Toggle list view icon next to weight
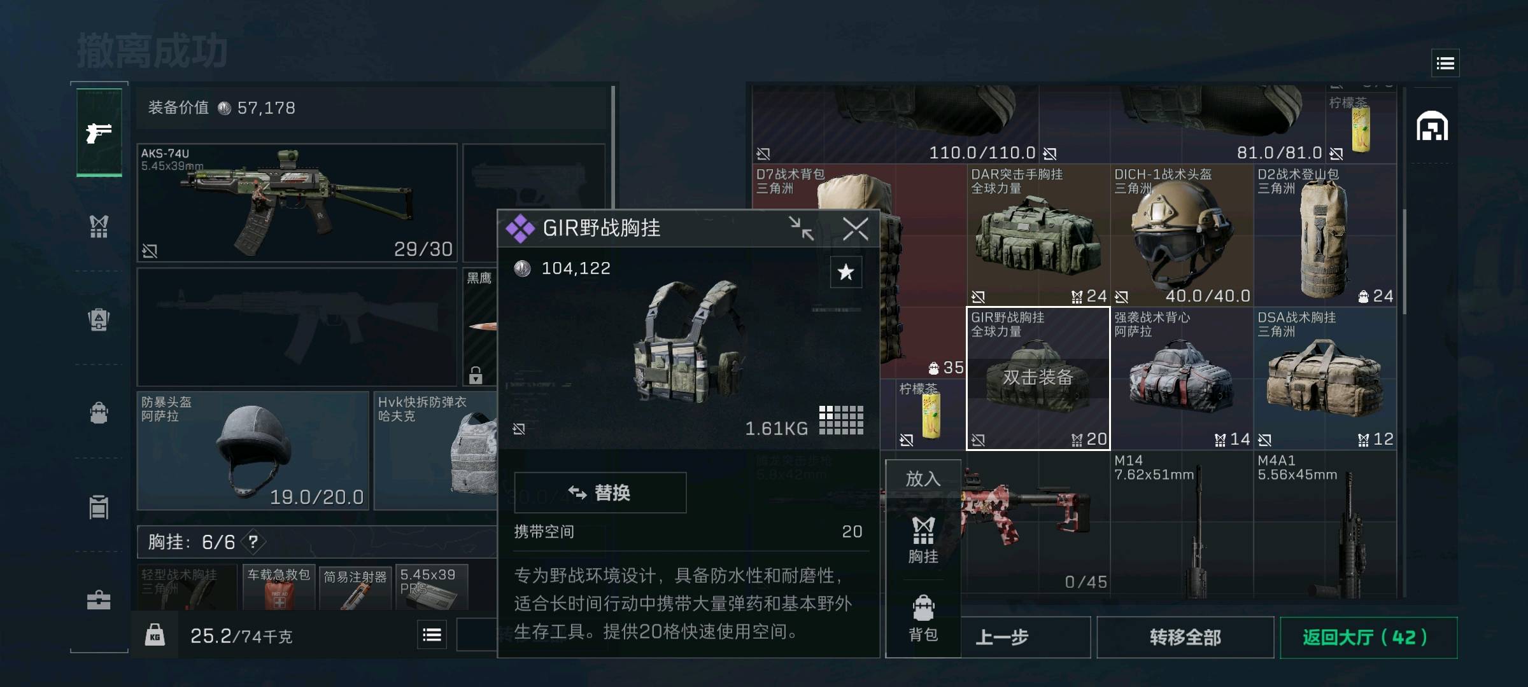Viewport: 1528px width, 687px height. 432,635
